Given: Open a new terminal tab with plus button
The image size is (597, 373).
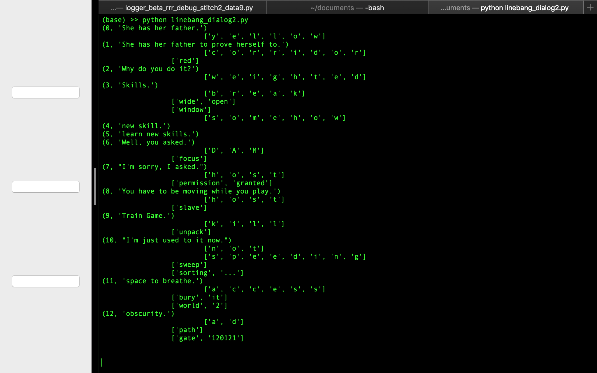Looking at the screenshot, I should [590, 7].
